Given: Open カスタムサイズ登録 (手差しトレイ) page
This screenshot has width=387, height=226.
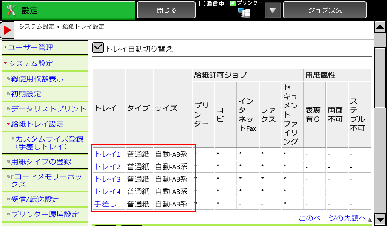Looking at the screenshot, I should [x=49, y=142].
